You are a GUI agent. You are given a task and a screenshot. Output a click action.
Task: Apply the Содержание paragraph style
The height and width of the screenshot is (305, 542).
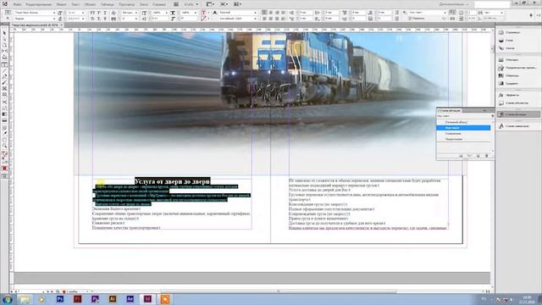[x=463, y=134]
